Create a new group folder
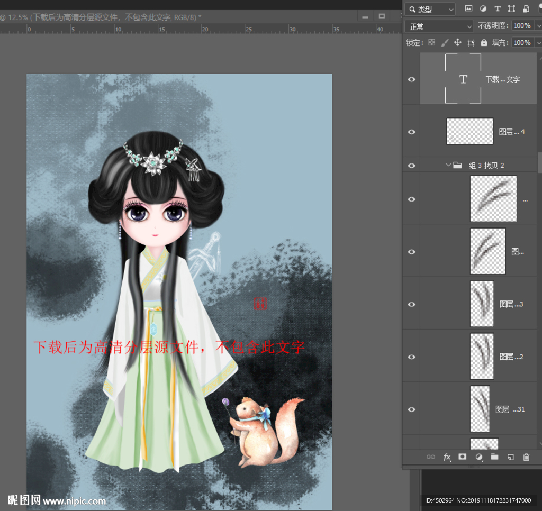 pyautogui.click(x=494, y=457)
